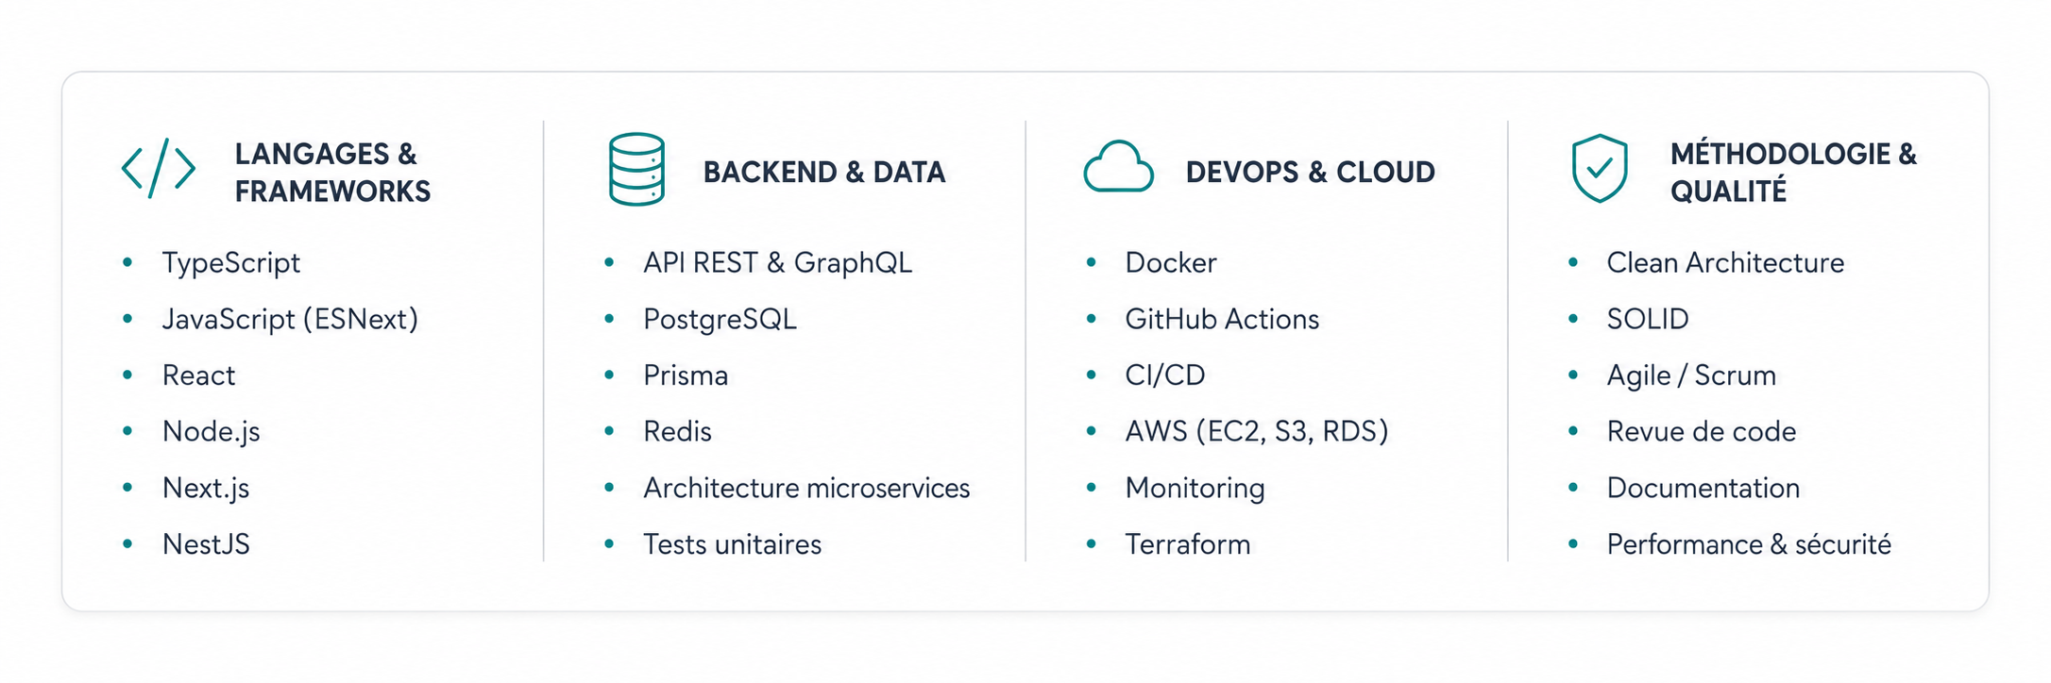The width and height of the screenshot is (2051, 683).
Task: Click the code brackets icon
Action: click(x=159, y=169)
